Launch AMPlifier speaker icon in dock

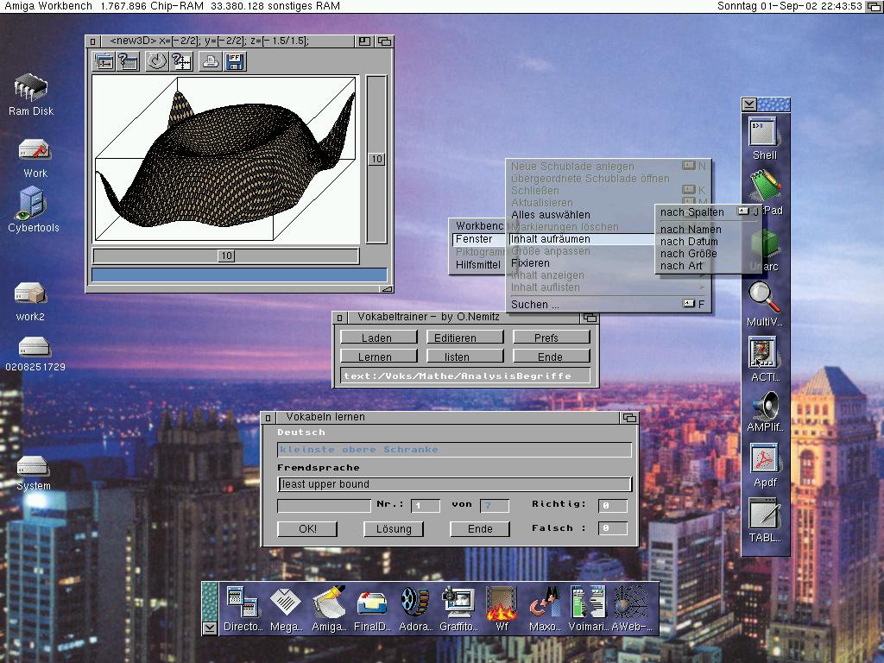(764, 407)
